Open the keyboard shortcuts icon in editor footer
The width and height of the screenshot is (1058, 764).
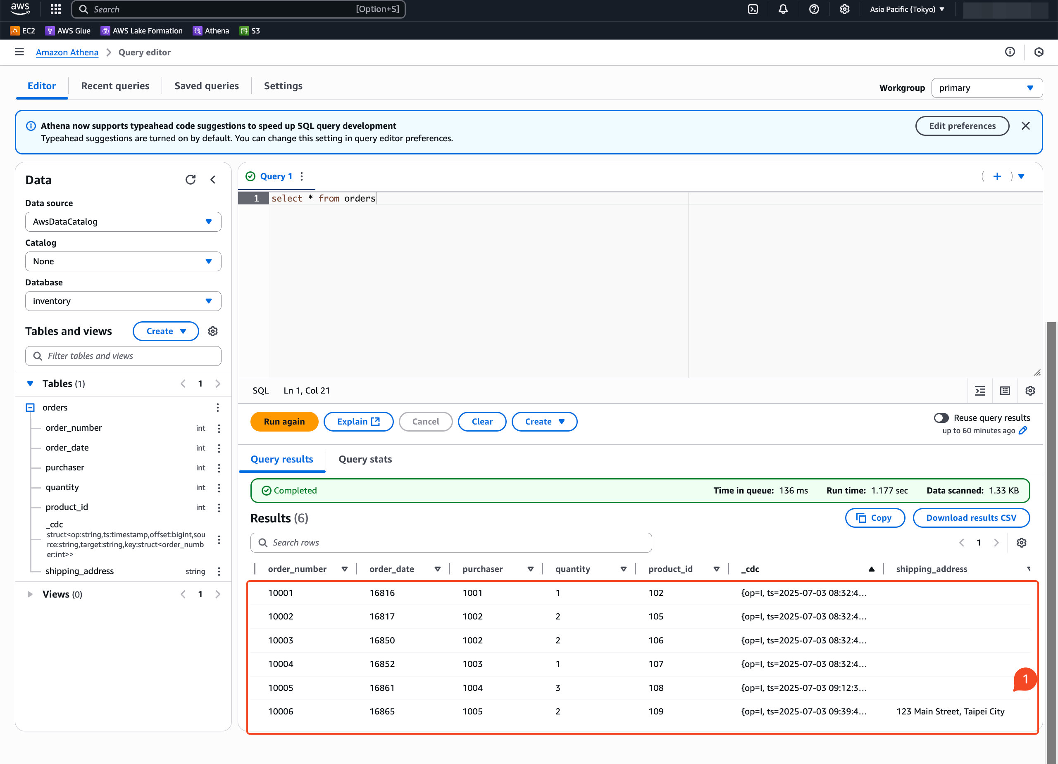(1005, 391)
